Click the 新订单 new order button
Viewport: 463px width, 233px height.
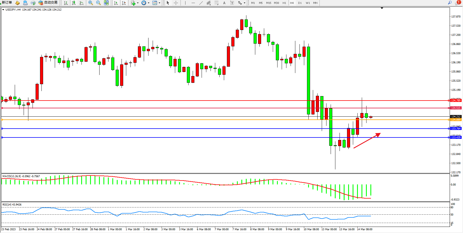tap(7, 3)
